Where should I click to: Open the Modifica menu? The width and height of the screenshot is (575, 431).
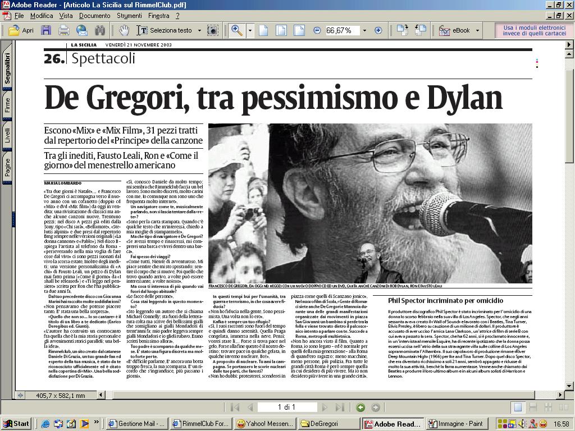pyautogui.click(x=42, y=16)
